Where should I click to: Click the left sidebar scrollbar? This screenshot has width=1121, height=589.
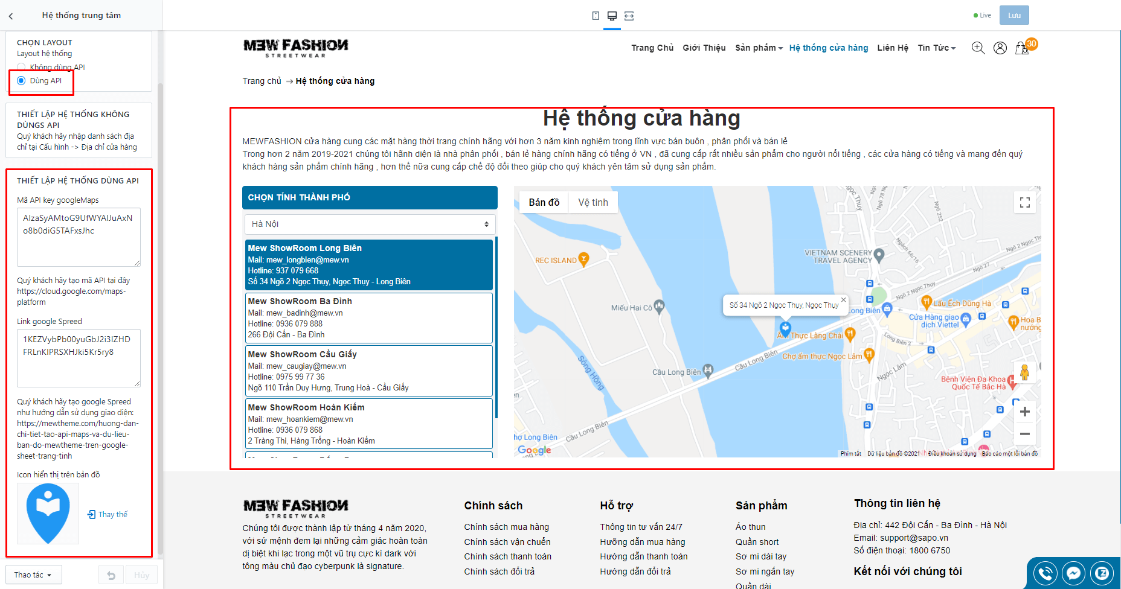pyautogui.click(x=160, y=318)
